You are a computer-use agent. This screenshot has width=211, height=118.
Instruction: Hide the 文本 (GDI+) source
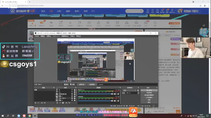72,98
